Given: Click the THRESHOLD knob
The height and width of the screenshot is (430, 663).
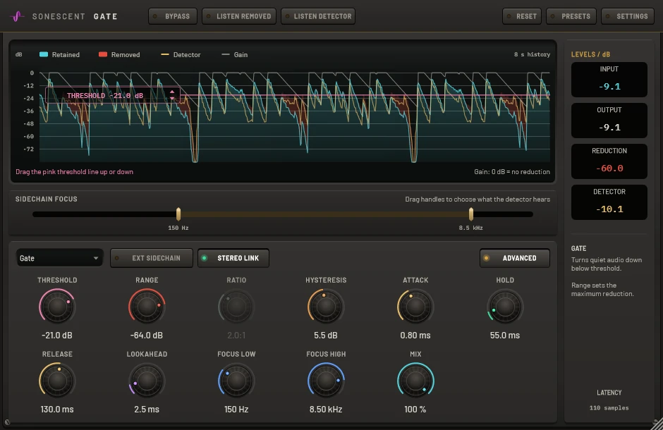Looking at the screenshot, I should [57, 307].
